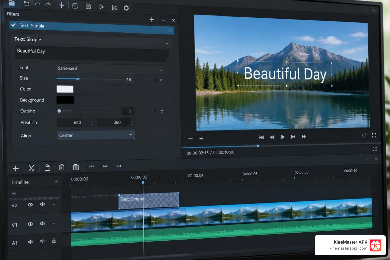Select the mountain video clip on V1

tap(221, 215)
